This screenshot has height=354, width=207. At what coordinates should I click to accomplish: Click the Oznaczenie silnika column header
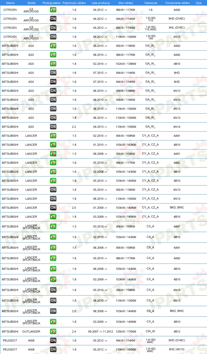[x=177, y=3]
